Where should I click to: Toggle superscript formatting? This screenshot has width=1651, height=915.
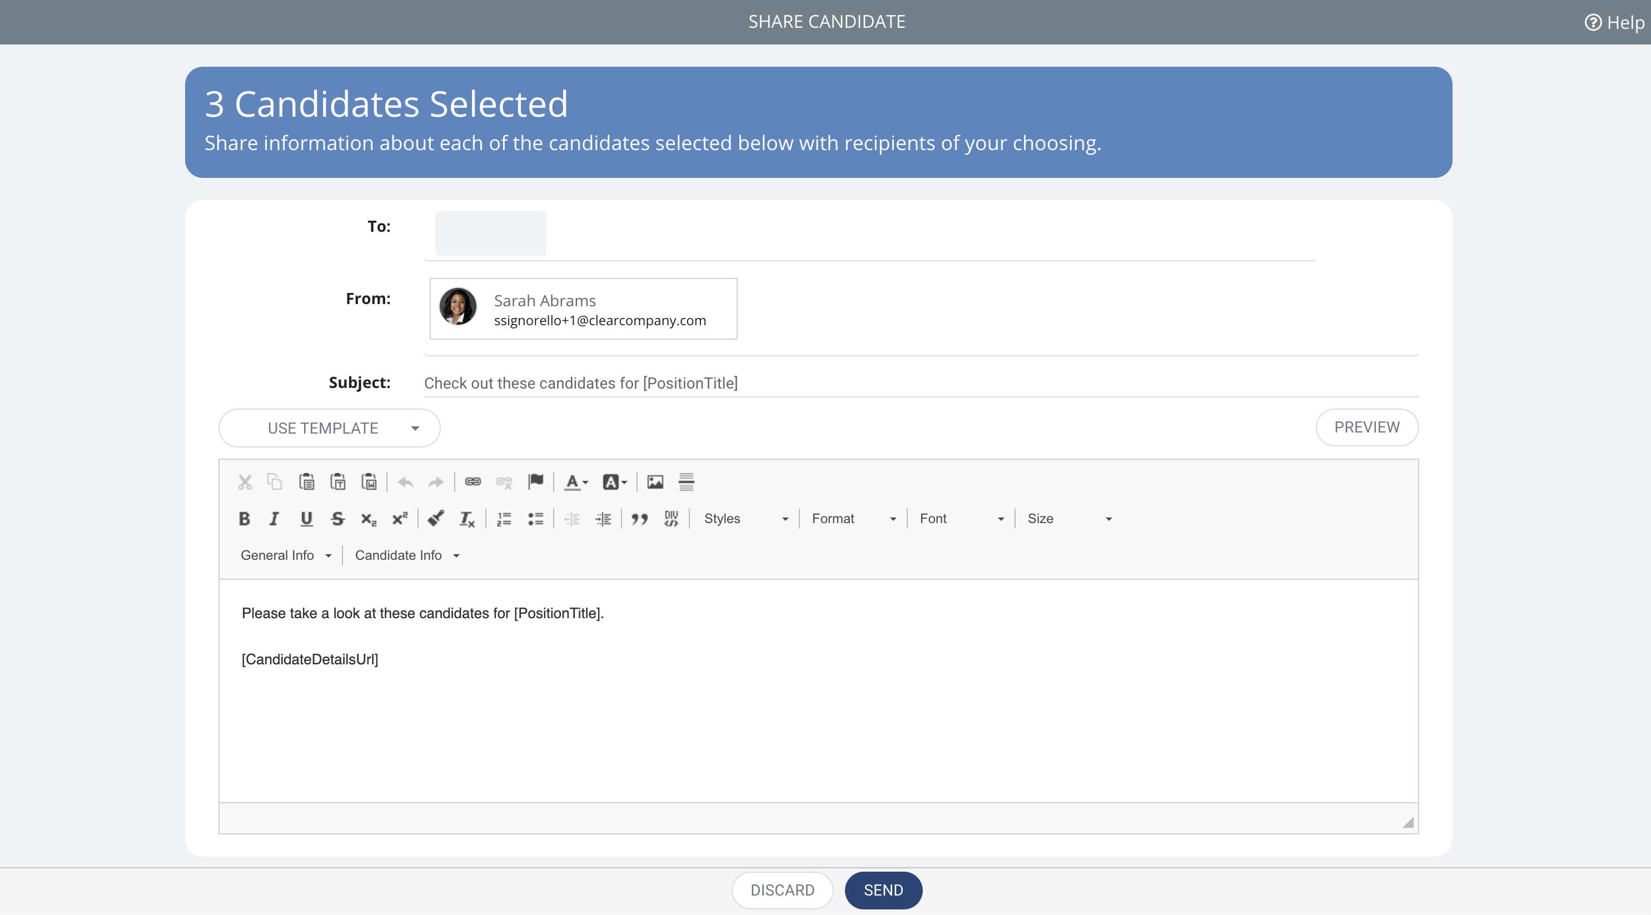pos(400,519)
